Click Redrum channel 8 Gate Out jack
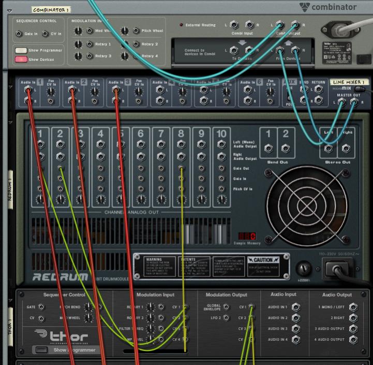Screen dimensions: 373x365 [x=181, y=168]
